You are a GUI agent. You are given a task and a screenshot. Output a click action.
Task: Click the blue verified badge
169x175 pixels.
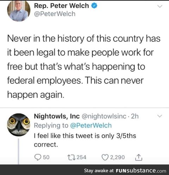pyautogui.click(x=94, y=6)
